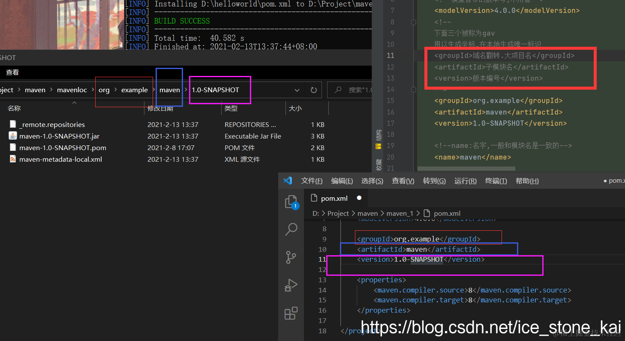Click the </properties> closing tag in VS Code
Image resolution: width=625 pixels, height=341 pixels.
383,310
